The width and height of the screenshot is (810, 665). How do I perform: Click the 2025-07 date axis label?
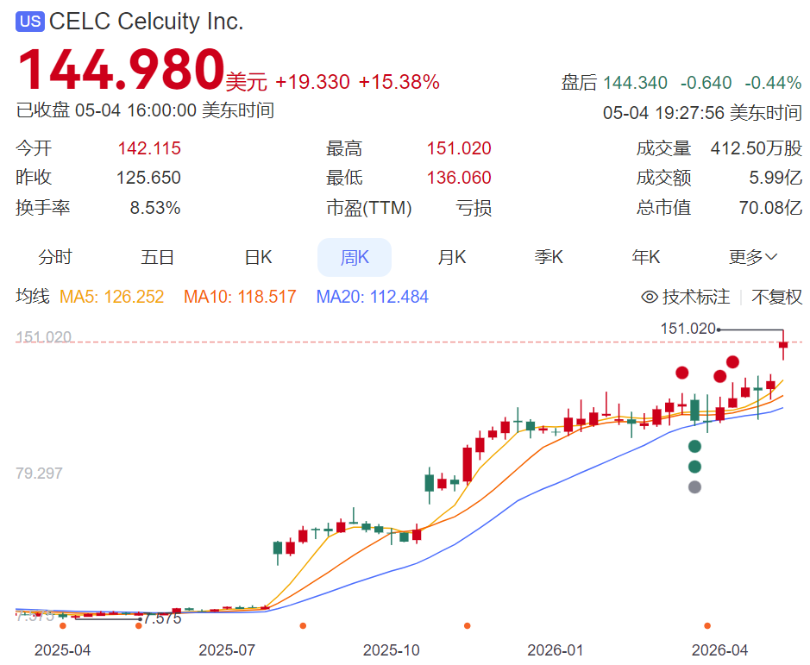[x=227, y=650]
